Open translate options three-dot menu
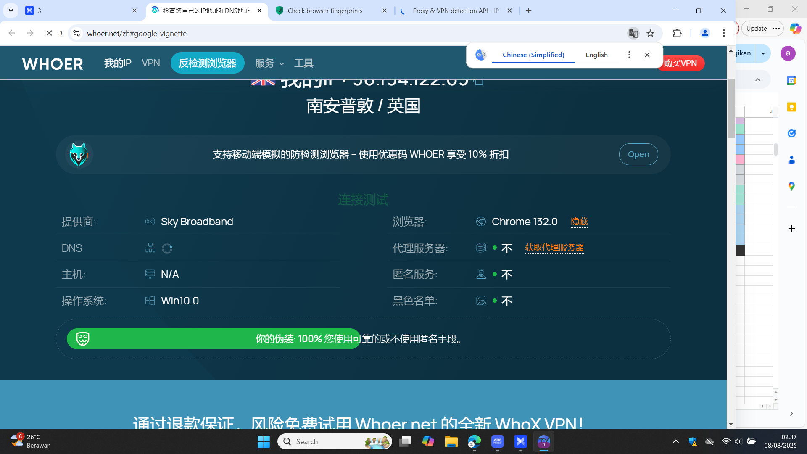 click(629, 55)
